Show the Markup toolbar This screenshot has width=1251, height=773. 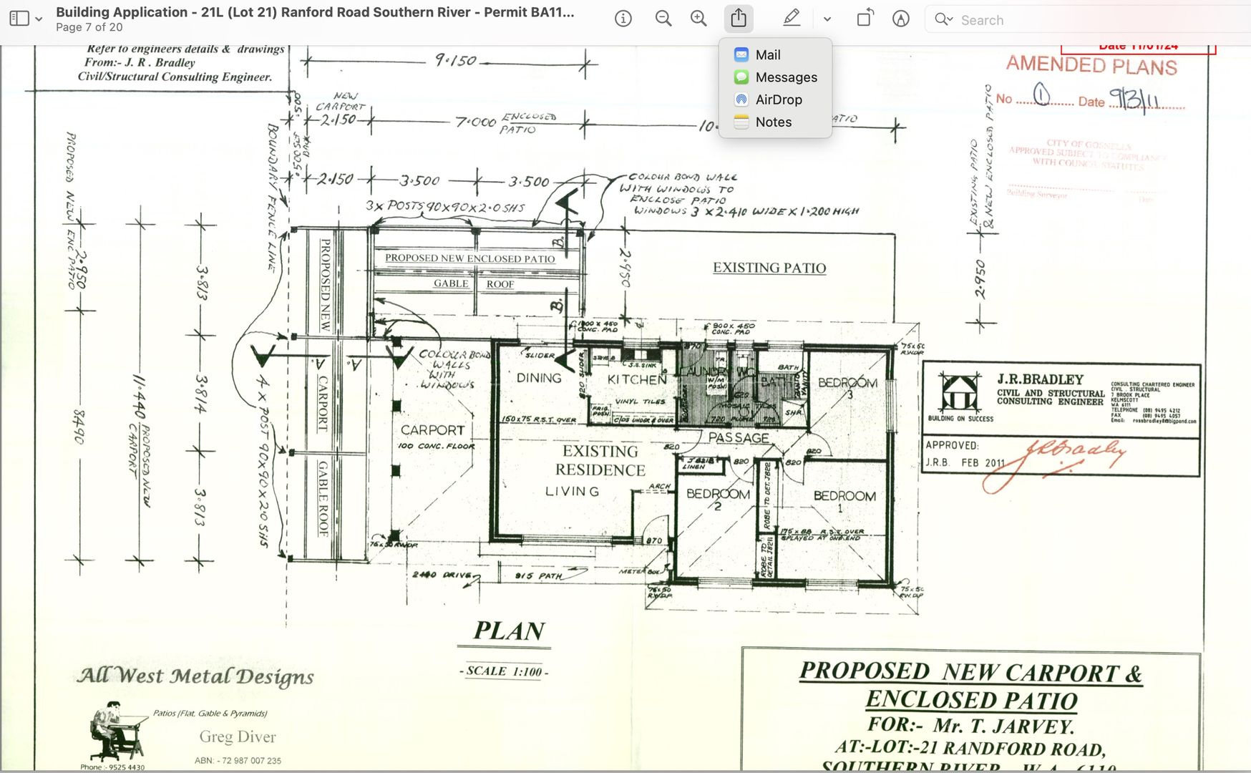click(x=901, y=19)
